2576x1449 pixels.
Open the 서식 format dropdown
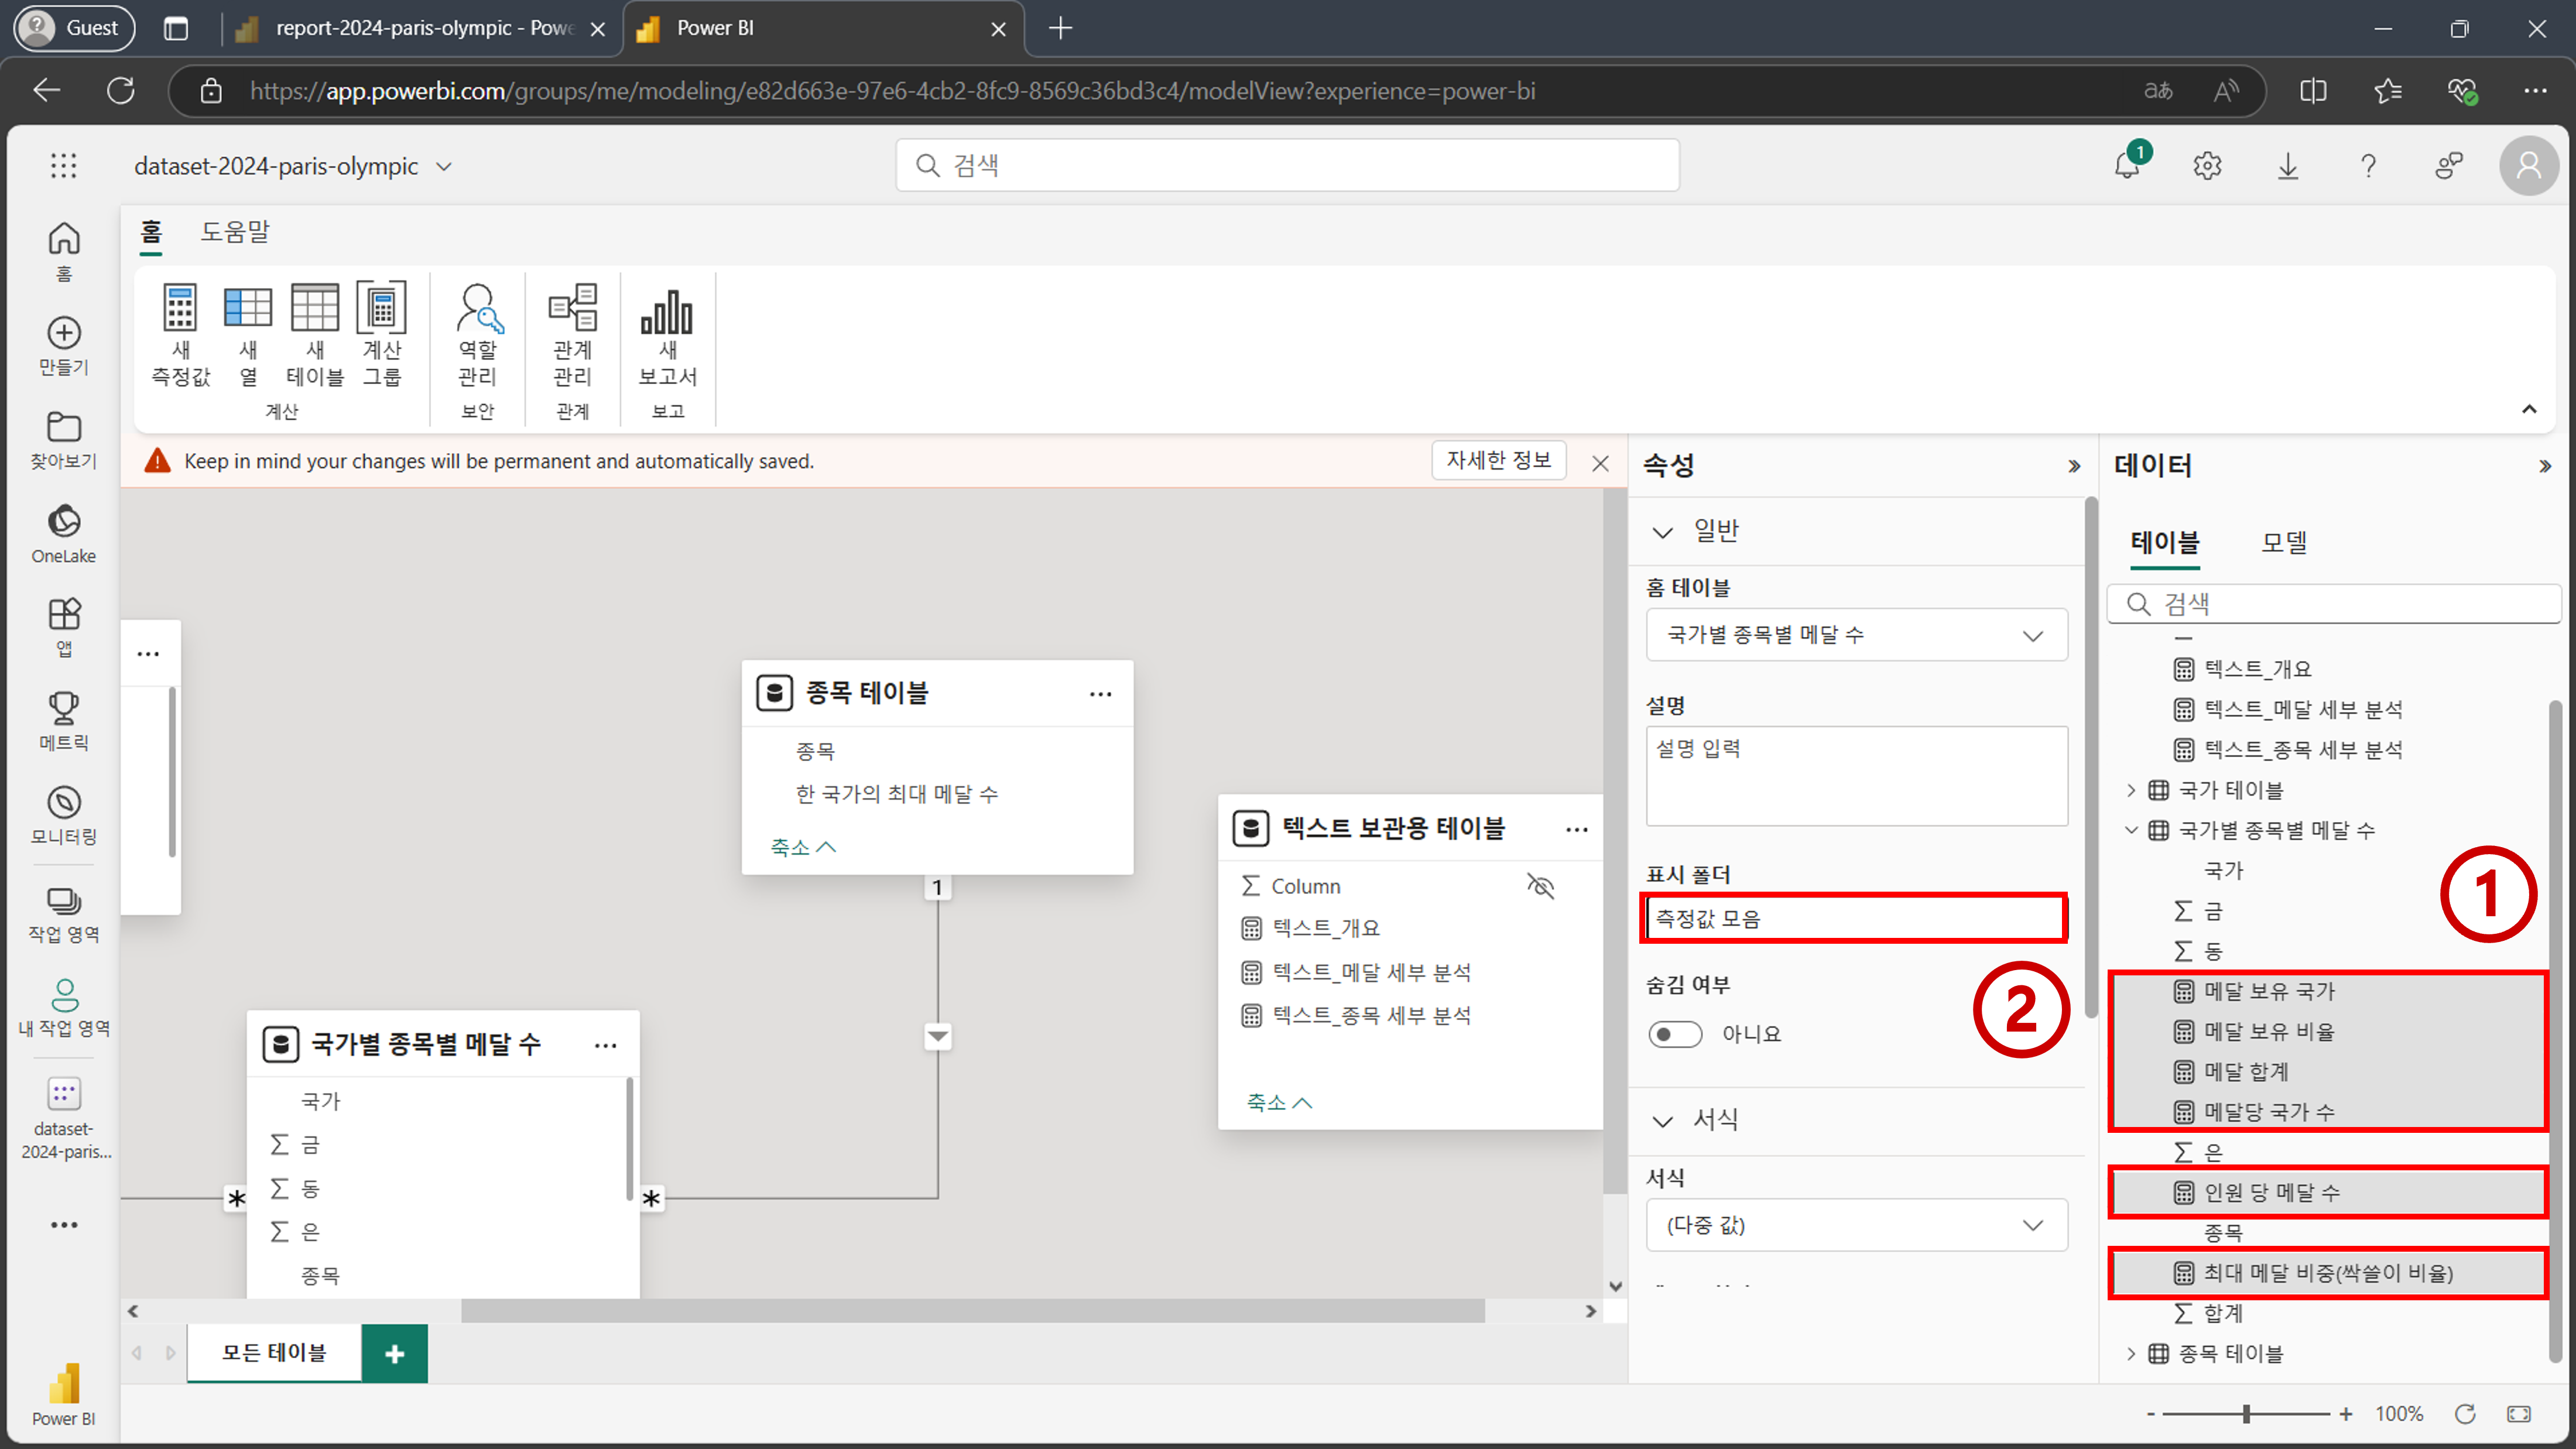(1857, 1225)
